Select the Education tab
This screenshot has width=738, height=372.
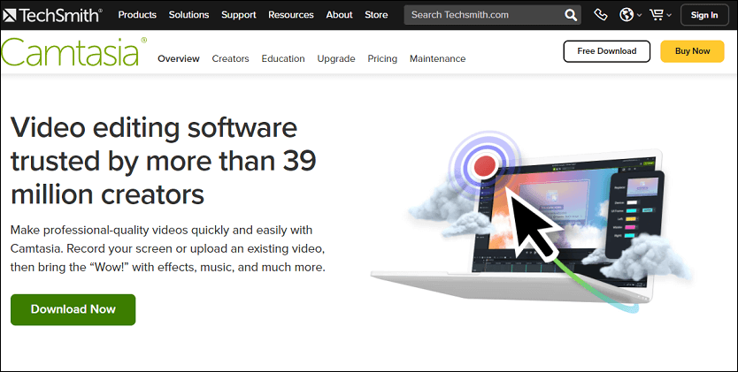tap(283, 58)
